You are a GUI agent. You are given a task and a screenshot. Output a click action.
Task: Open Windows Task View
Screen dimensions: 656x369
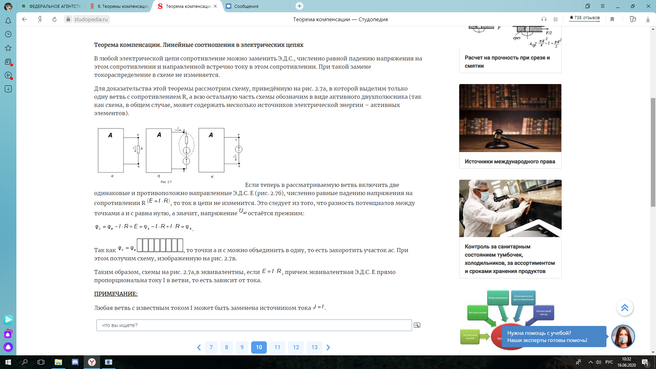coord(41,362)
